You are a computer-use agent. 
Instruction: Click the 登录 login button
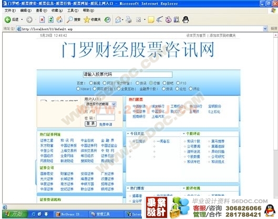click(x=90, y=124)
